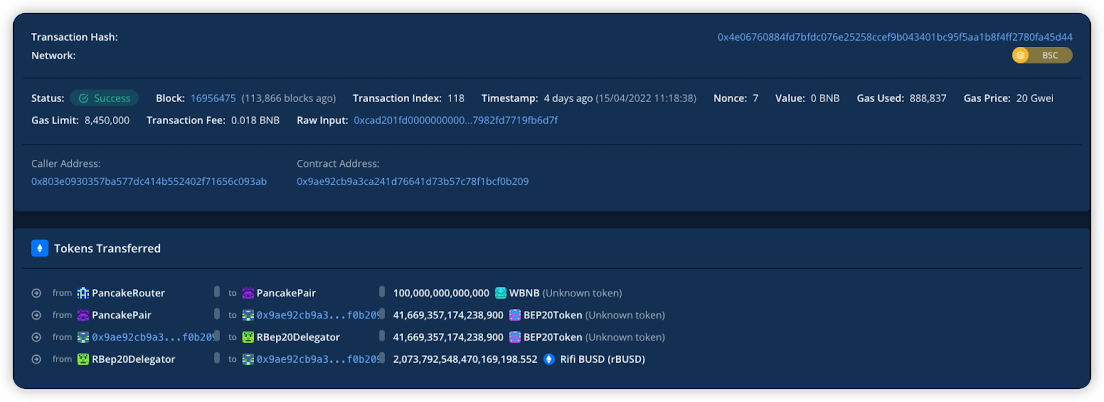This screenshot has width=1104, height=402.
Task: Click the gold BSC coin icon
Action: coord(1021,55)
